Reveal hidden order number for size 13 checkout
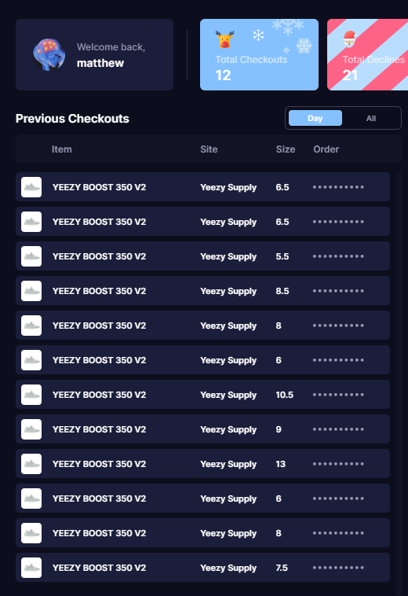Viewport: 408px width, 596px height. click(x=338, y=464)
